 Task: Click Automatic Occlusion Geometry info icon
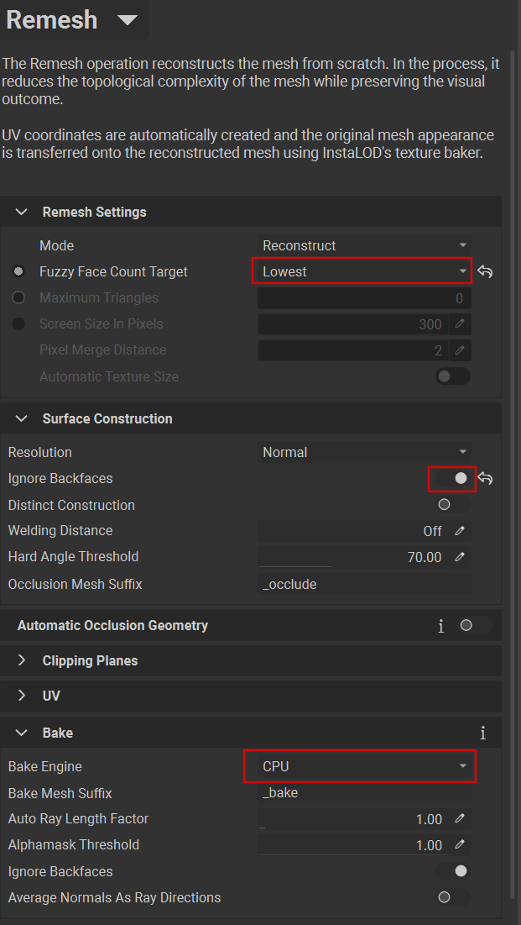coord(441,626)
